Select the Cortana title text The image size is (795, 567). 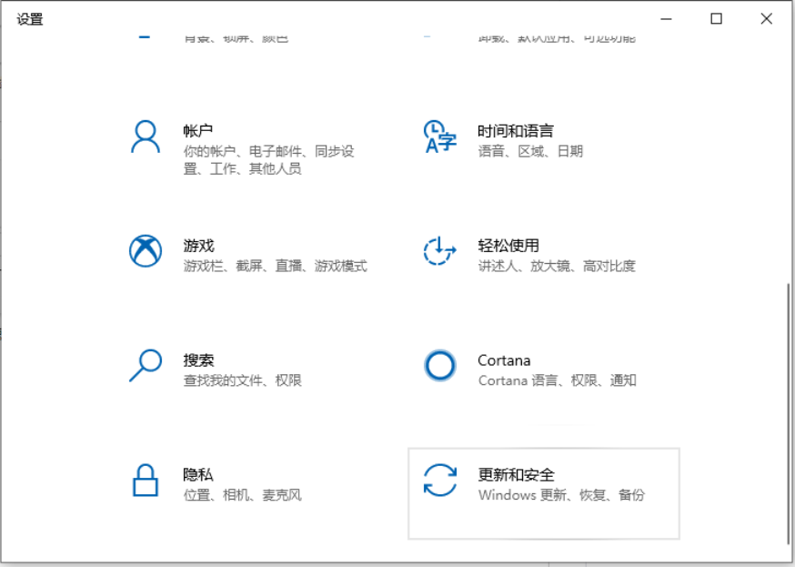pyautogui.click(x=504, y=360)
